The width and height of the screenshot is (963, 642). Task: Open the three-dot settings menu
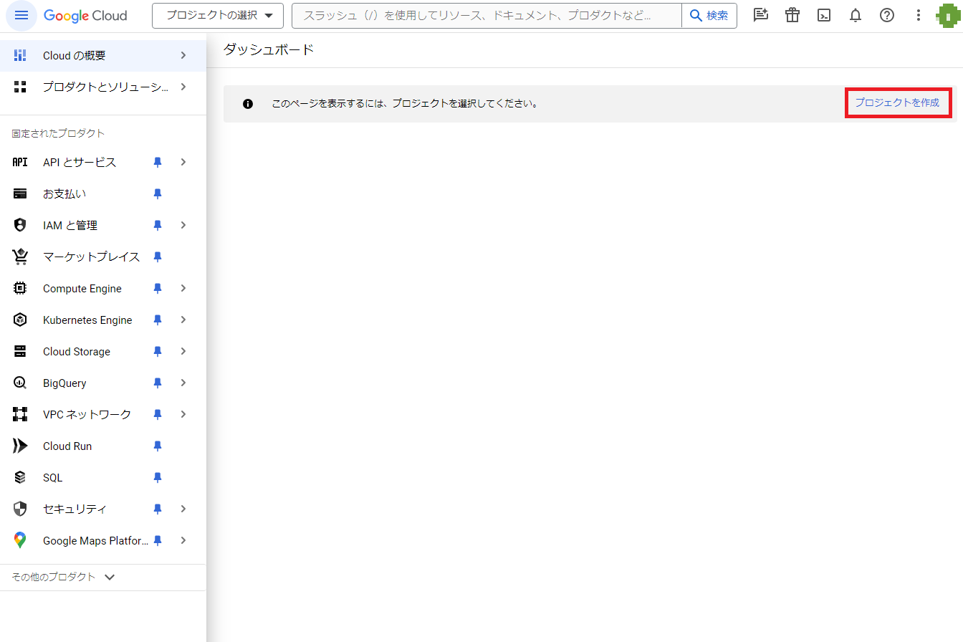pos(919,15)
